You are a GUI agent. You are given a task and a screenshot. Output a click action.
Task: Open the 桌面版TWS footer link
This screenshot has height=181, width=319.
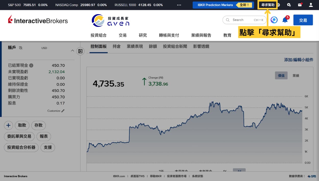(x=137, y=176)
